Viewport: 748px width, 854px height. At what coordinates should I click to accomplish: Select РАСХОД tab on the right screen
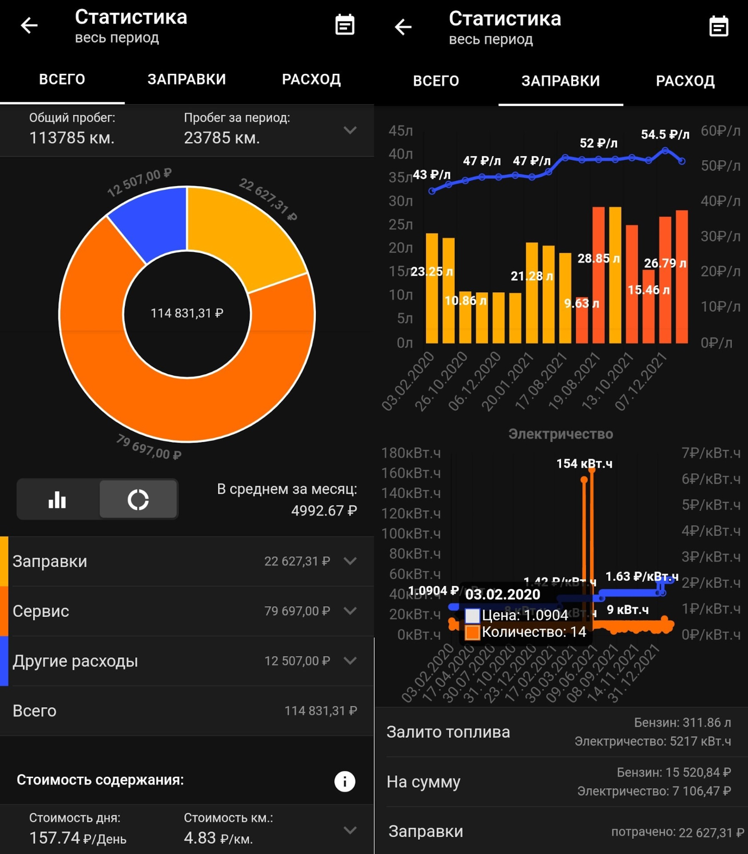(685, 81)
